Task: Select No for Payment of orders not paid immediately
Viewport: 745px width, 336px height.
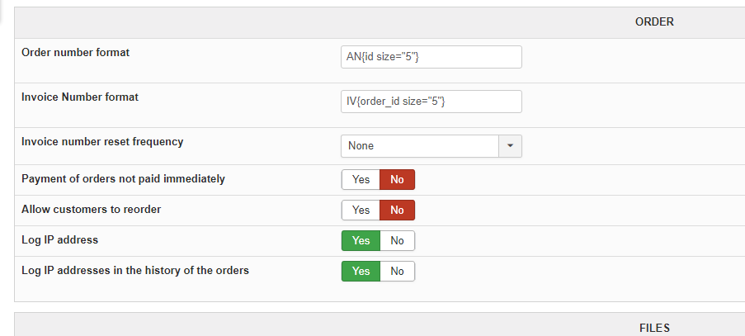Action: click(x=397, y=180)
